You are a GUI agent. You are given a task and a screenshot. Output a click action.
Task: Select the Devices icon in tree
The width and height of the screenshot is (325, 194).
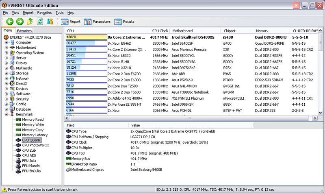click(x=12, y=89)
